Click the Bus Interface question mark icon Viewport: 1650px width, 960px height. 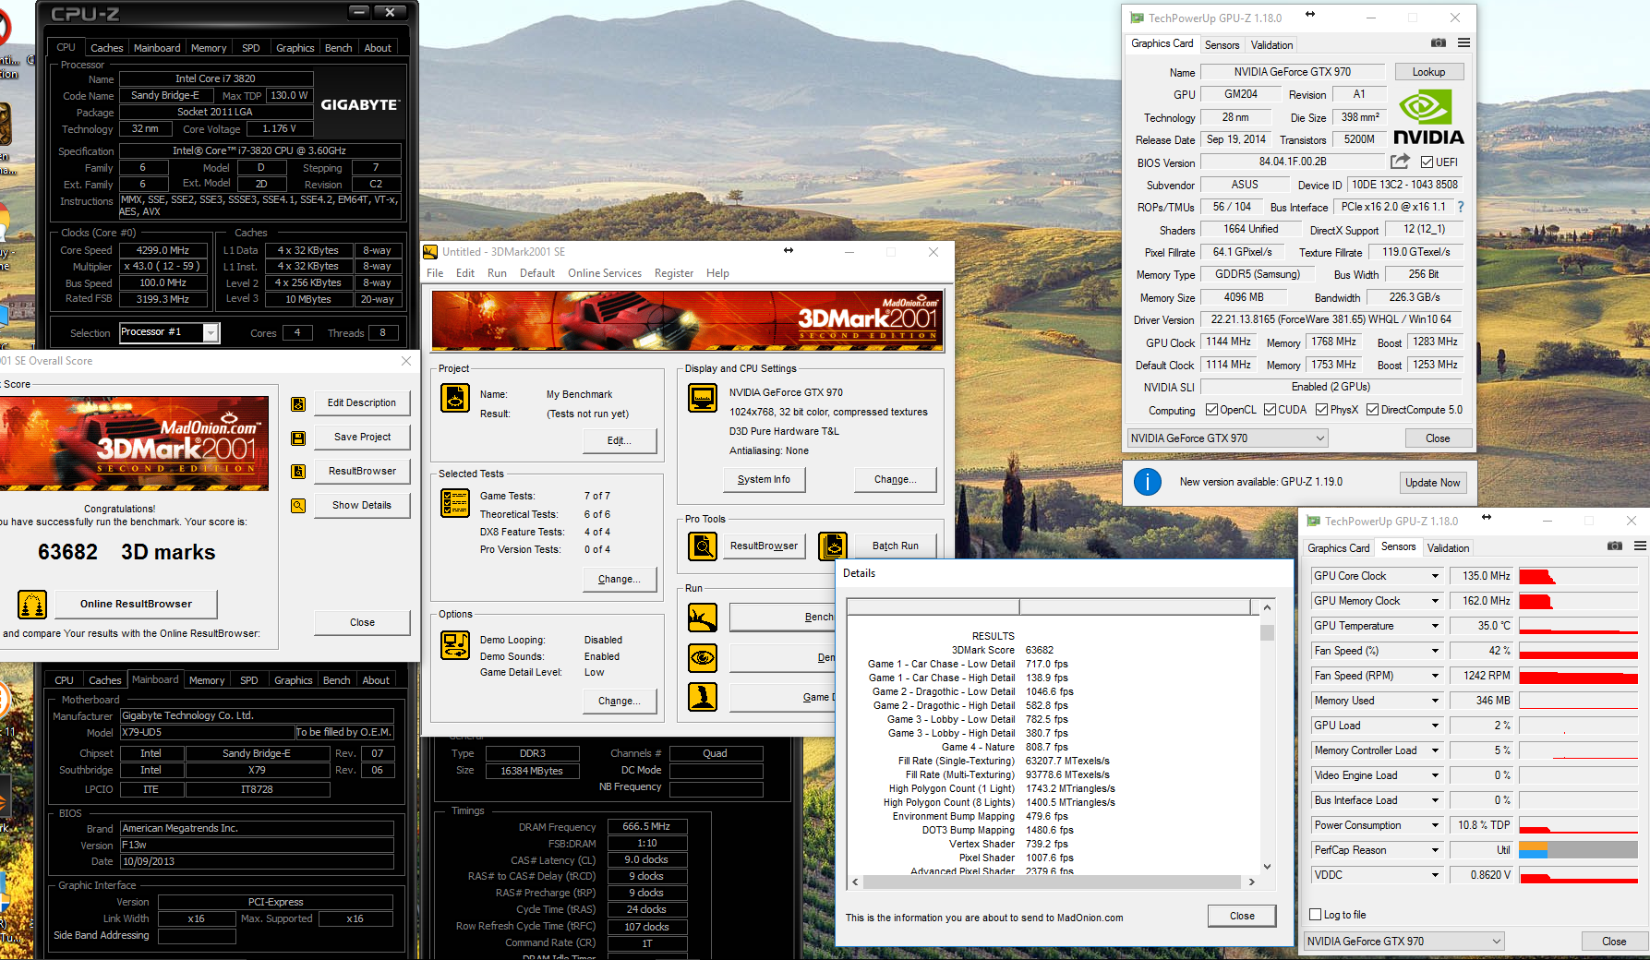tap(1461, 207)
